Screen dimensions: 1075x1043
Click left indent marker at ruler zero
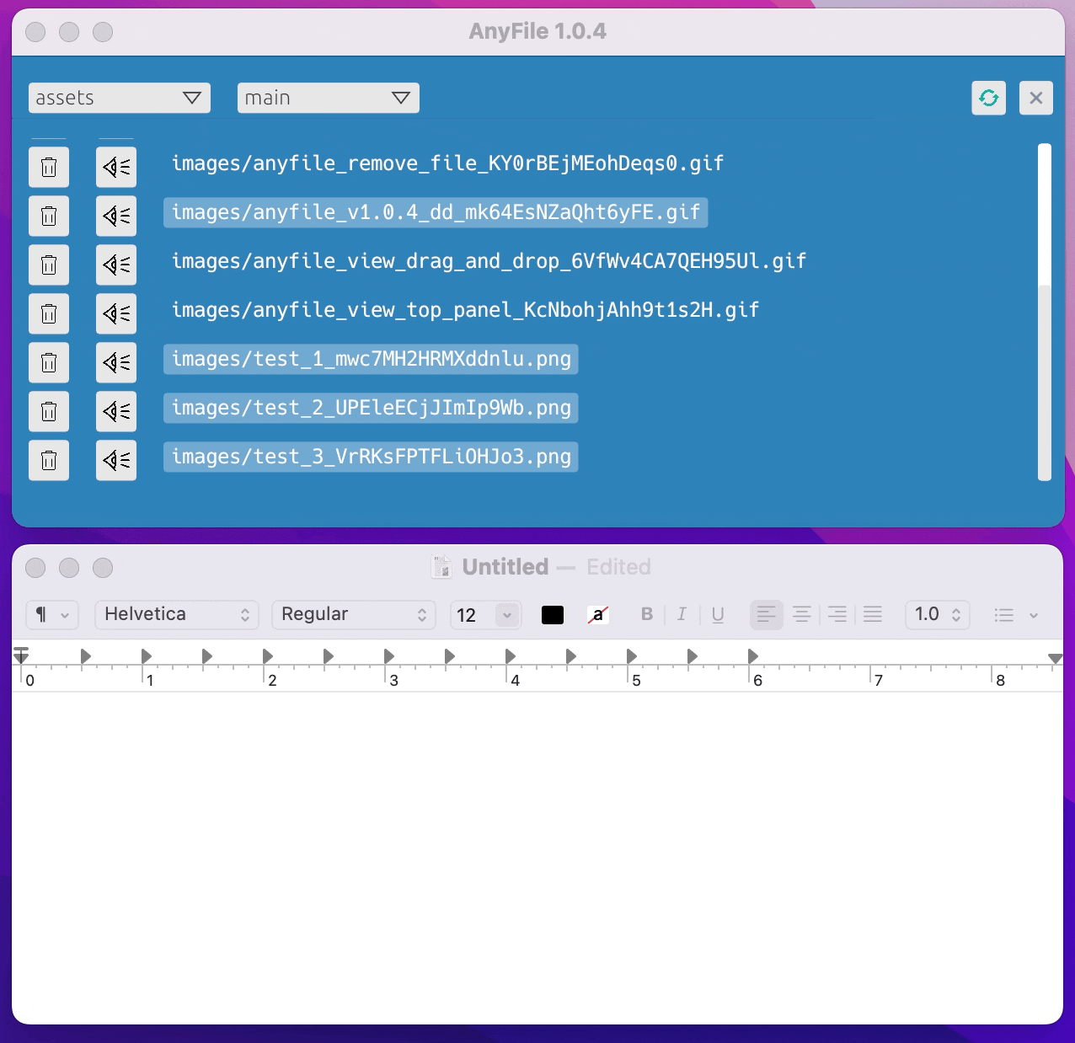point(21,655)
